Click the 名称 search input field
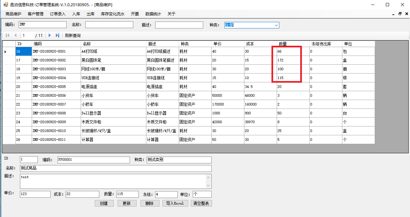Screen dimensions: 410x217 pyautogui.click(x=109, y=25)
